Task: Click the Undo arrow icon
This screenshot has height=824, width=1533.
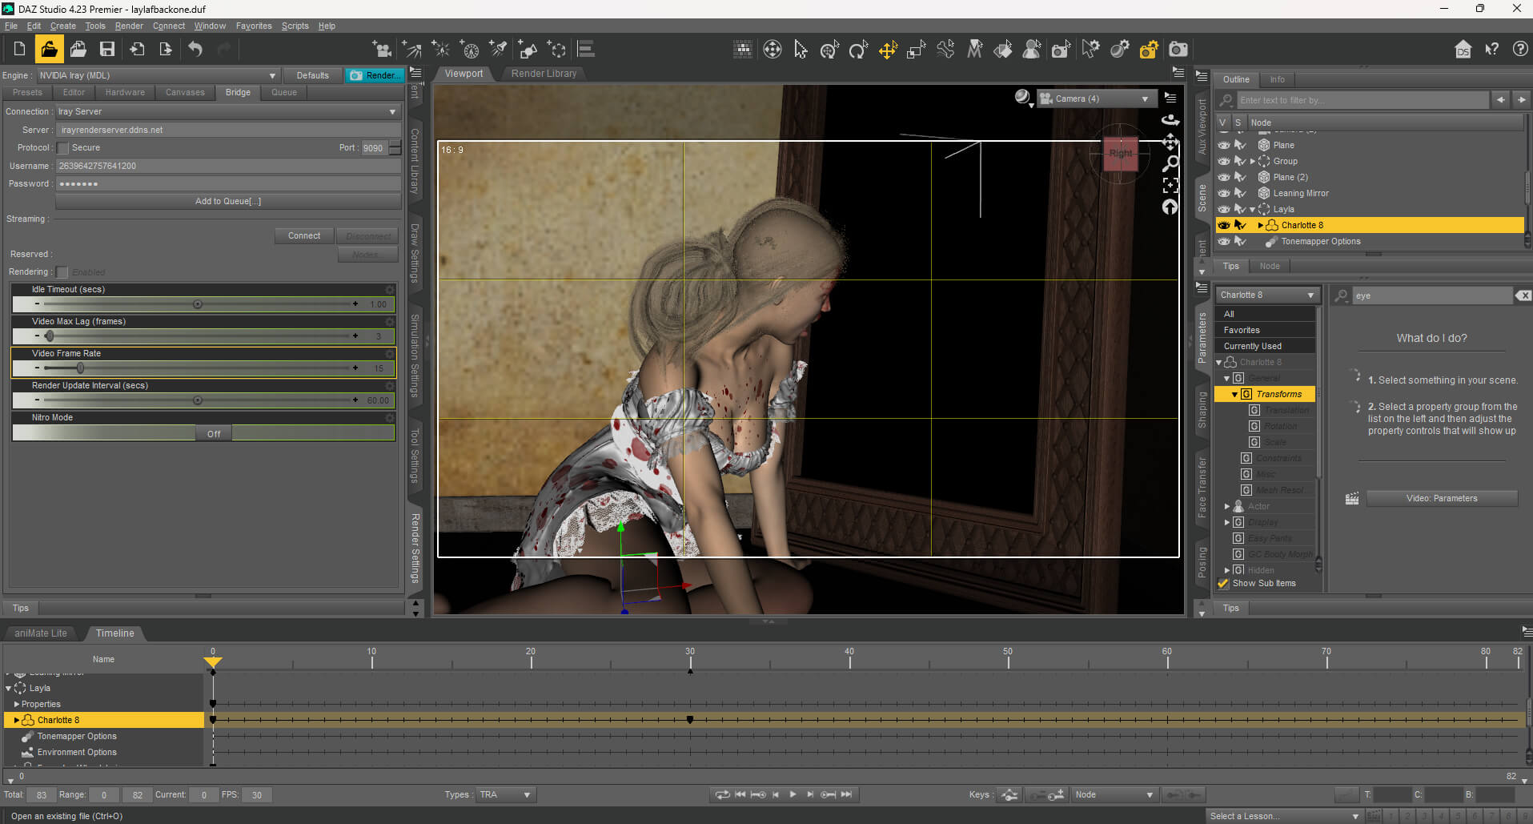Action: pyautogui.click(x=195, y=50)
